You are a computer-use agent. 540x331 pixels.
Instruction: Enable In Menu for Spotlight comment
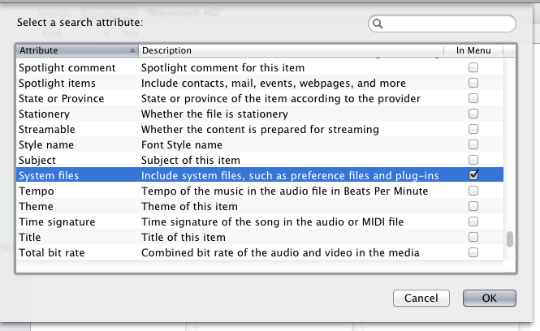click(x=473, y=67)
